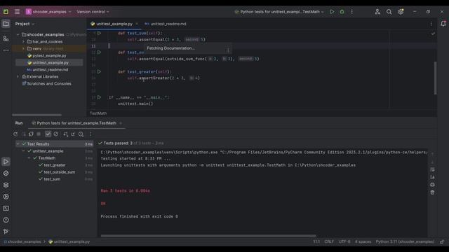
Task: Open Run toolbar more options ellipsis
Action: (x=91, y=134)
